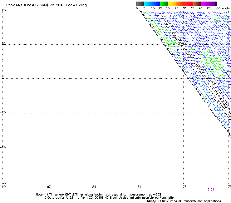Click the 'Data buffer is 22 hrs' note line

click(x=110, y=198)
